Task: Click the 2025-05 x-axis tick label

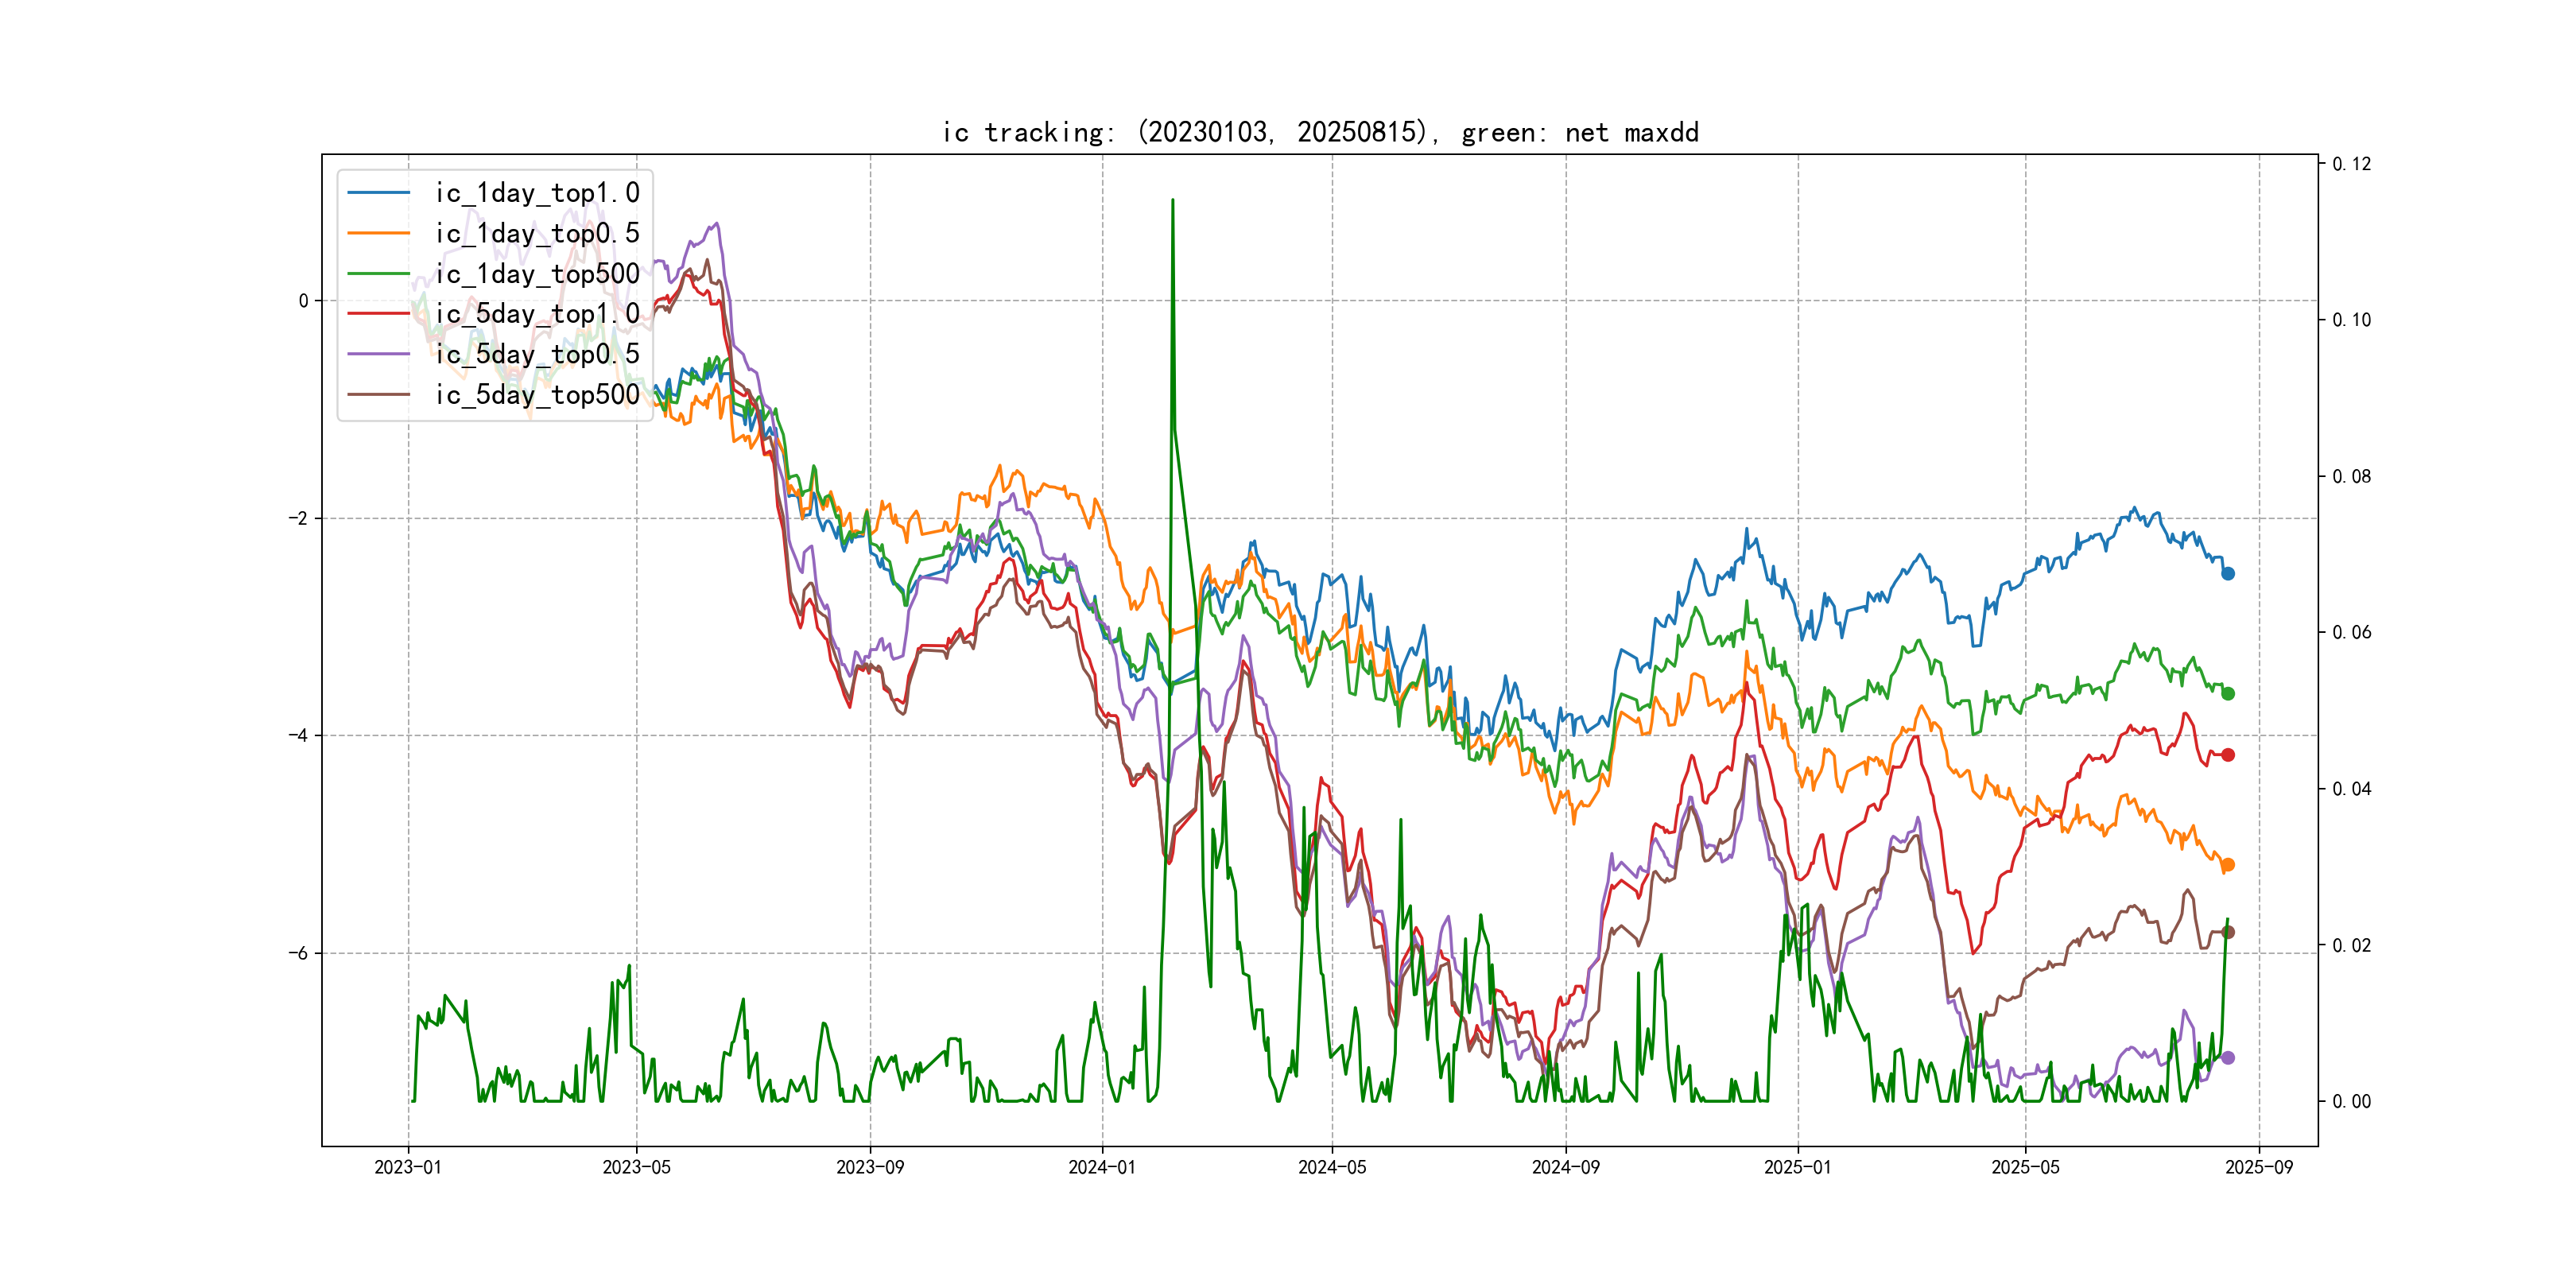Action: pyautogui.click(x=2025, y=1167)
